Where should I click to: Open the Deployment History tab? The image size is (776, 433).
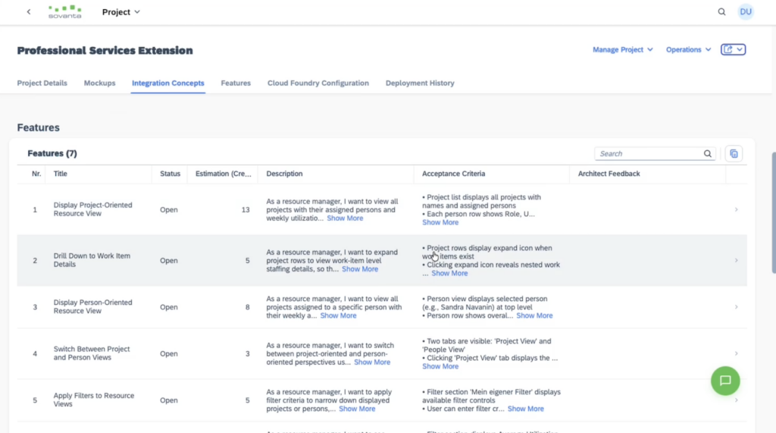pyautogui.click(x=420, y=83)
